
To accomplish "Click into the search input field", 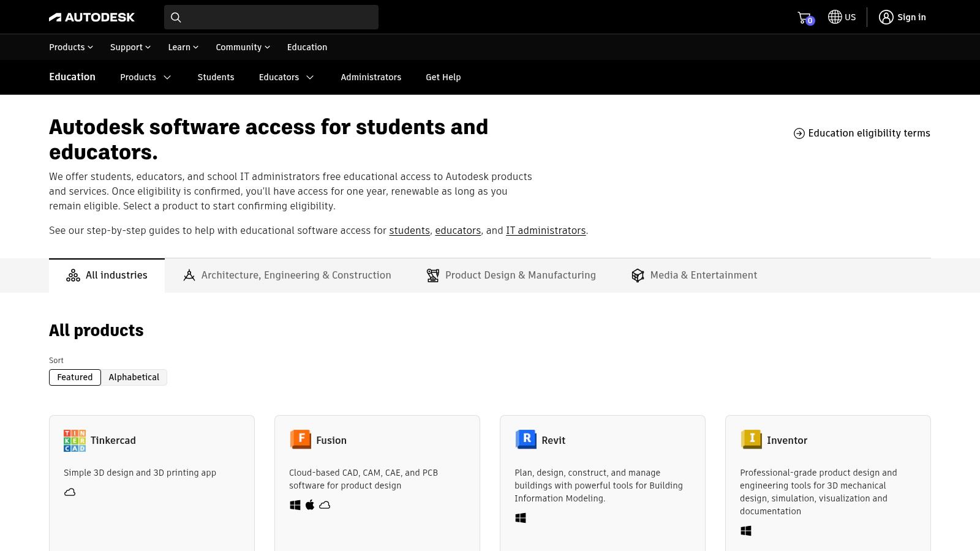I will pyautogui.click(x=271, y=17).
